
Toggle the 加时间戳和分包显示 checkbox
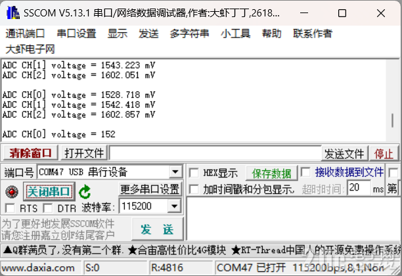click(194, 189)
